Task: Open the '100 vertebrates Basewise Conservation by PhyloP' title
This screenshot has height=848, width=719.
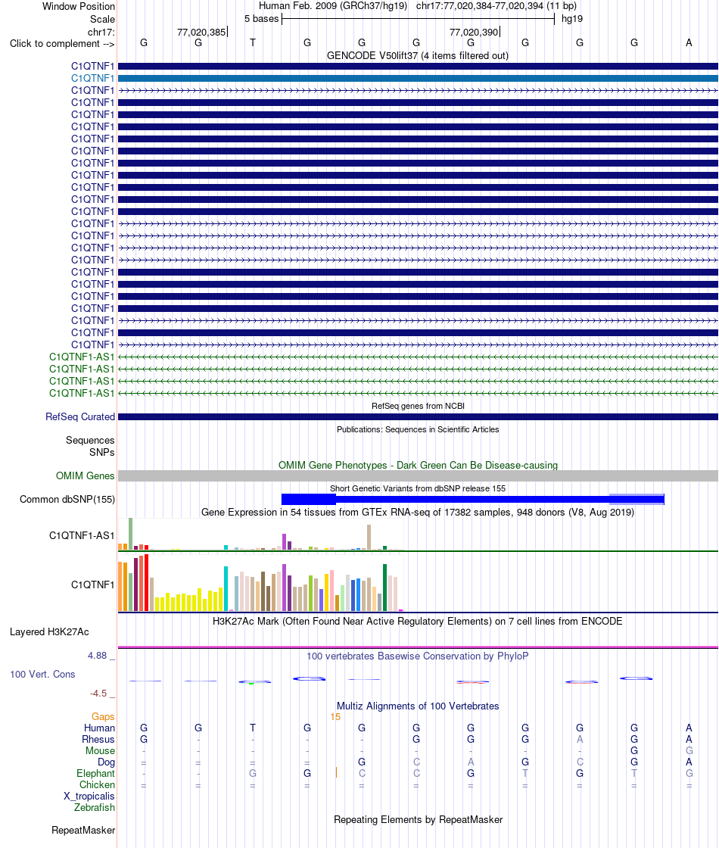Action: point(417,656)
